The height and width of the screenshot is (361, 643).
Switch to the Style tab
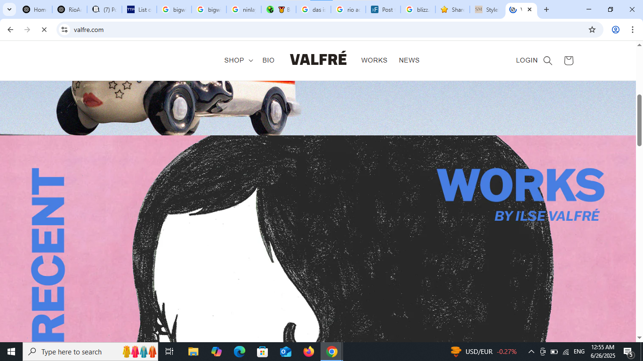coord(487,9)
